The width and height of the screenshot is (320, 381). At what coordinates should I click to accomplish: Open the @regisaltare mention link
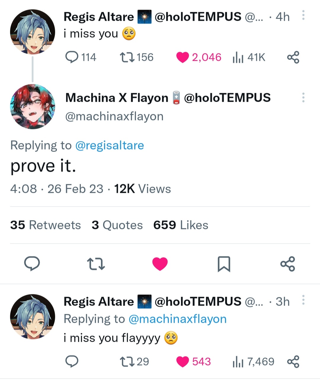(110, 145)
